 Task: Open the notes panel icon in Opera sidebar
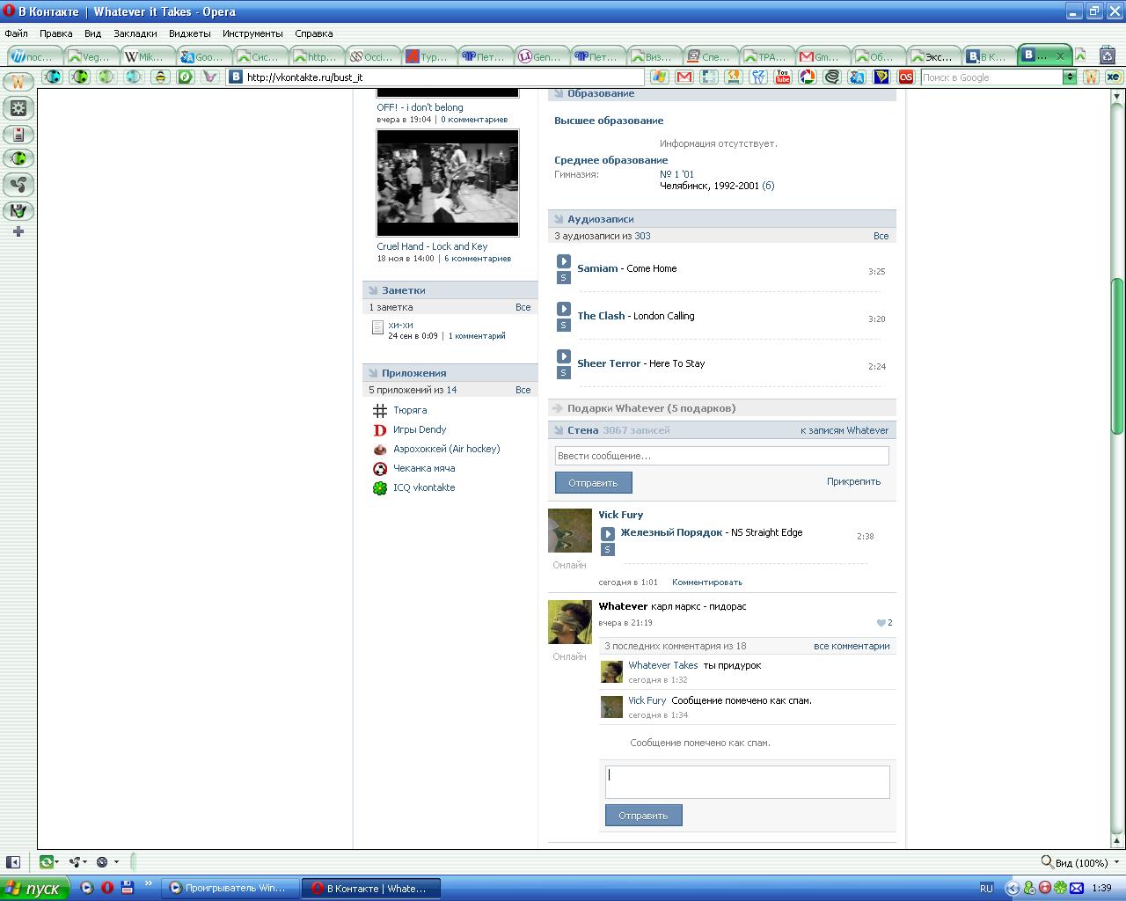pyautogui.click(x=18, y=134)
